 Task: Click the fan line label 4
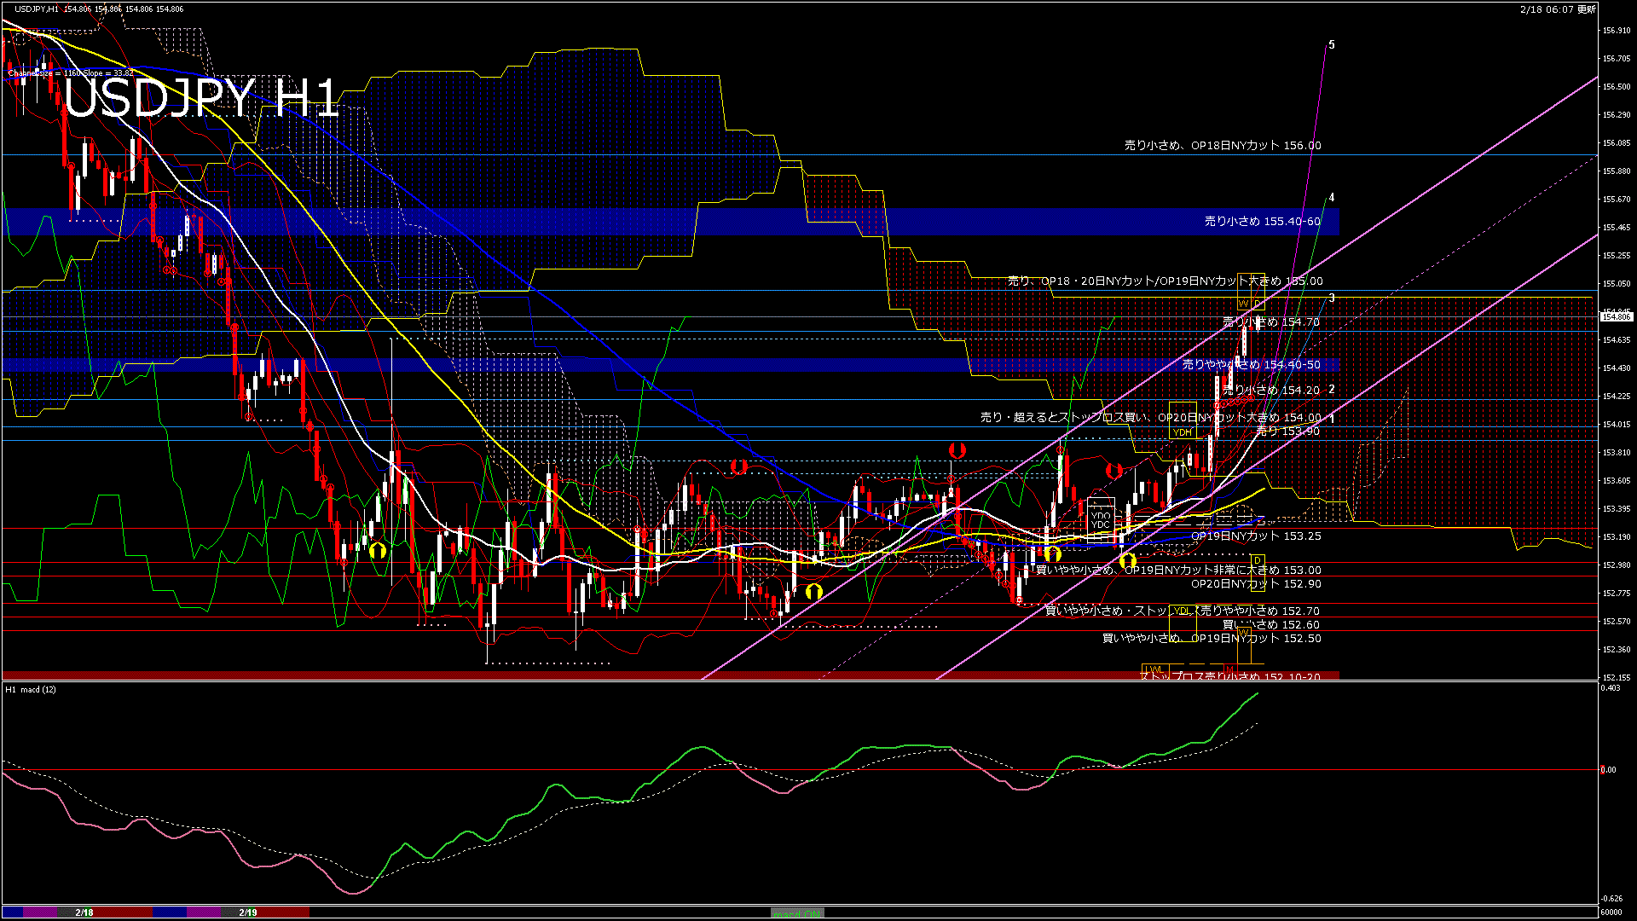[x=1332, y=198]
